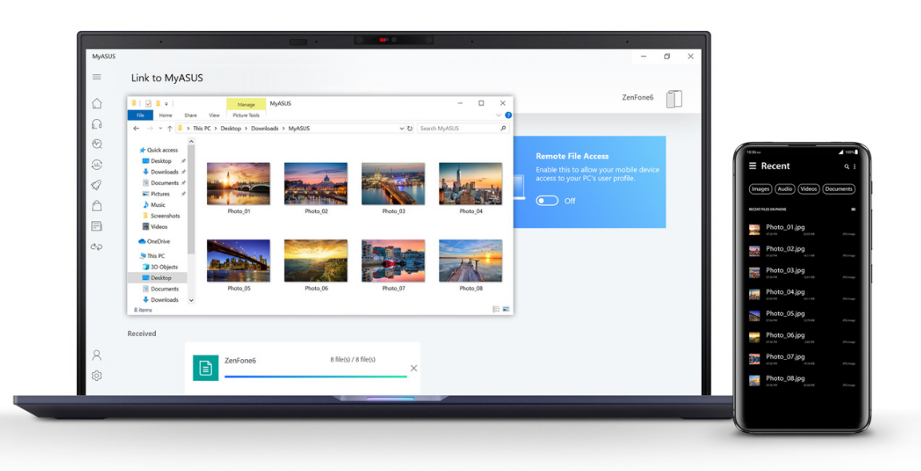Click the navigation pane scroll down arrow
The width and height of the screenshot is (921, 471).
(x=191, y=299)
